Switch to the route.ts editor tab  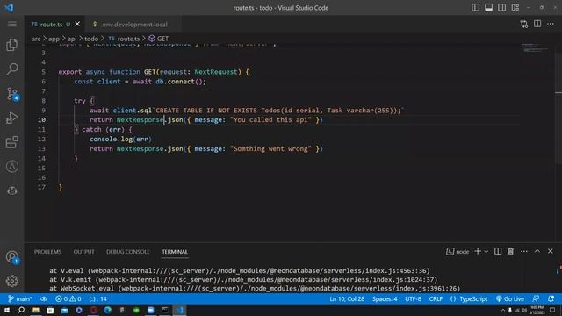click(51, 25)
